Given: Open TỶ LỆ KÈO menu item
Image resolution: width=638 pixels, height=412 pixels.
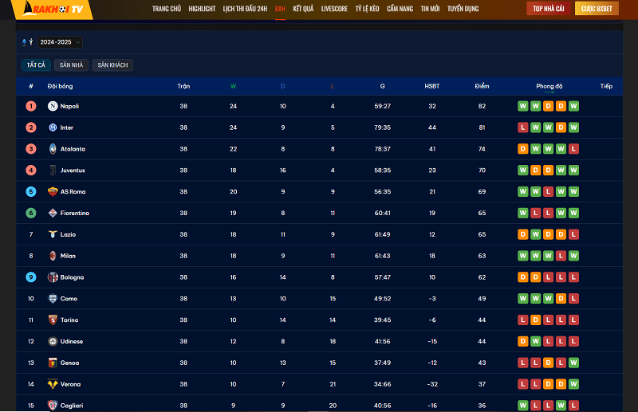Looking at the screenshot, I should coord(368,9).
